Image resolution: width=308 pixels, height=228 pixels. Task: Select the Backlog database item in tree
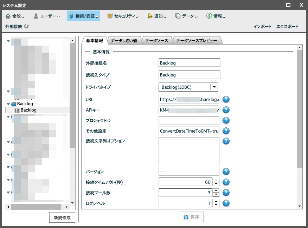pos(28,110)
